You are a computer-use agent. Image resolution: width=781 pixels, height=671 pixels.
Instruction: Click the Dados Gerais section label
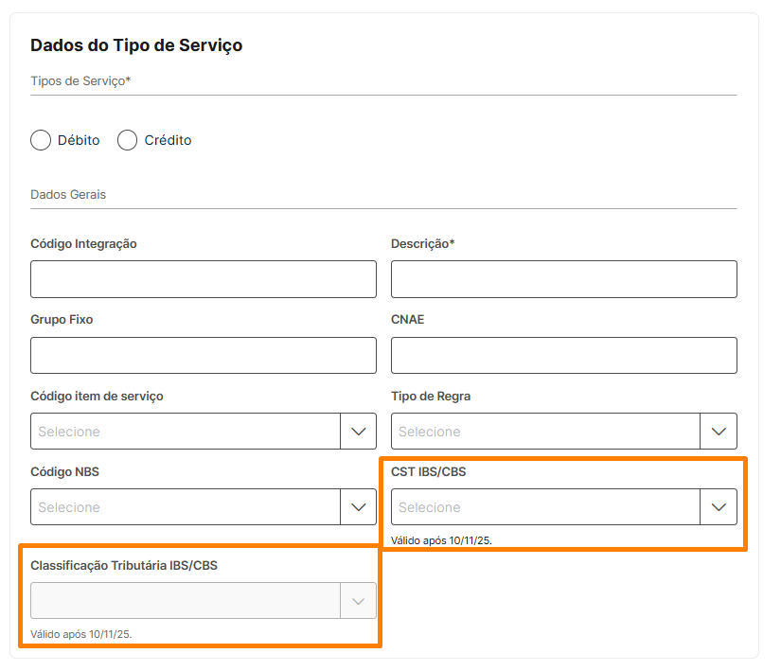[x=68, y=194]
